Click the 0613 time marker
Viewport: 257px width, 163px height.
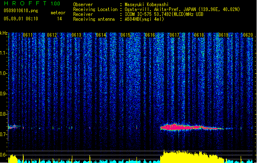pyautogui.click(x=76, y=35)
